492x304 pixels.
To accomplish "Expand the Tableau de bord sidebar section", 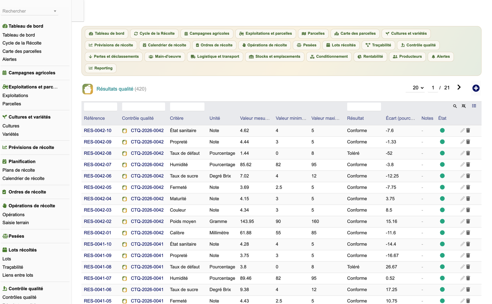I will [26, 26].
